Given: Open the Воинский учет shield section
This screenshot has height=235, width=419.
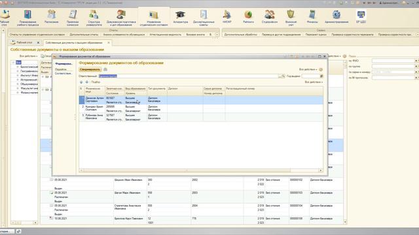Looking at the screenshot, I should (x=291, y=18).
